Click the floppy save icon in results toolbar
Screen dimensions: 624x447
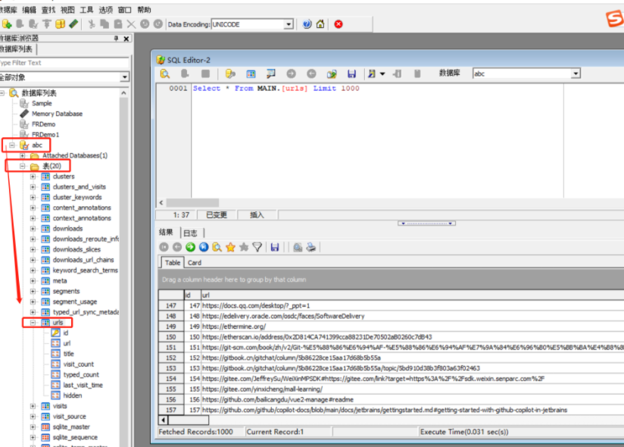click(275, 247)
